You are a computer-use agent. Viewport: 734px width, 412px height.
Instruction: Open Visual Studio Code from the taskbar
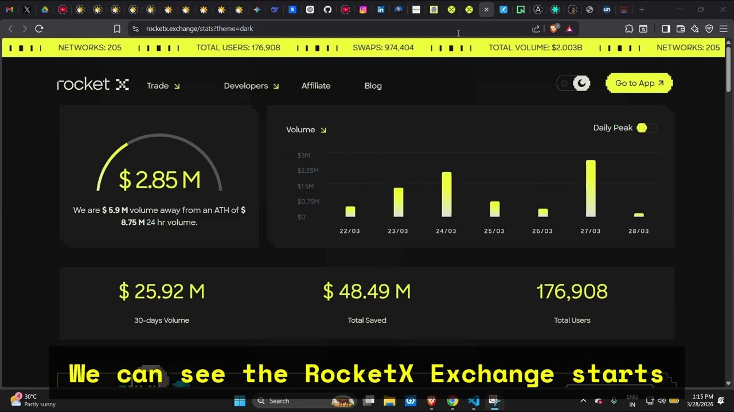474,401
